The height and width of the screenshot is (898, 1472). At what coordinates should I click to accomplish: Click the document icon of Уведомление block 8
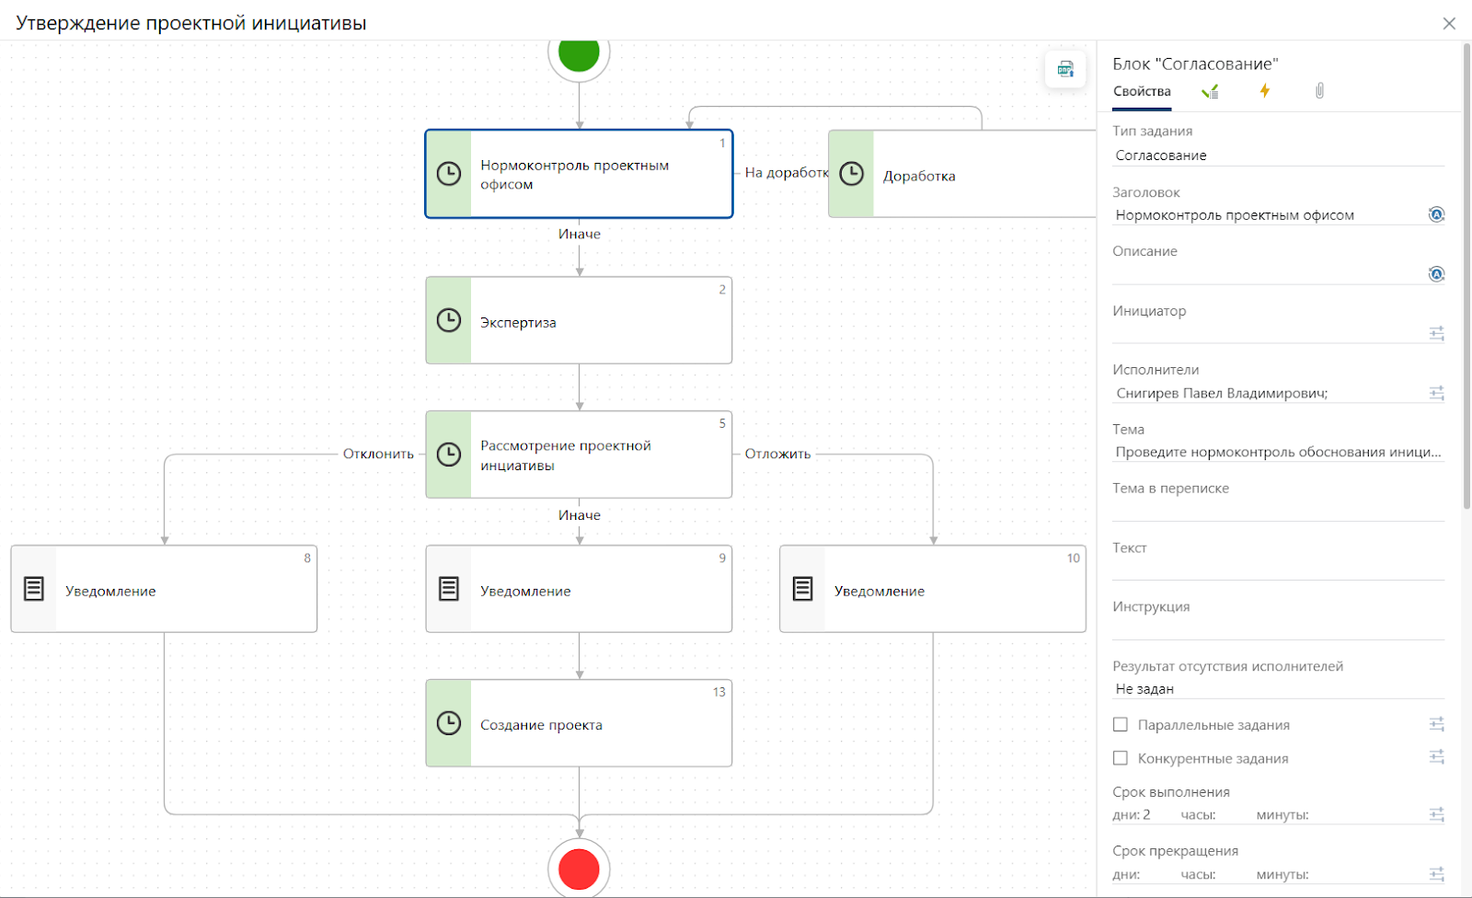(34, 589)
